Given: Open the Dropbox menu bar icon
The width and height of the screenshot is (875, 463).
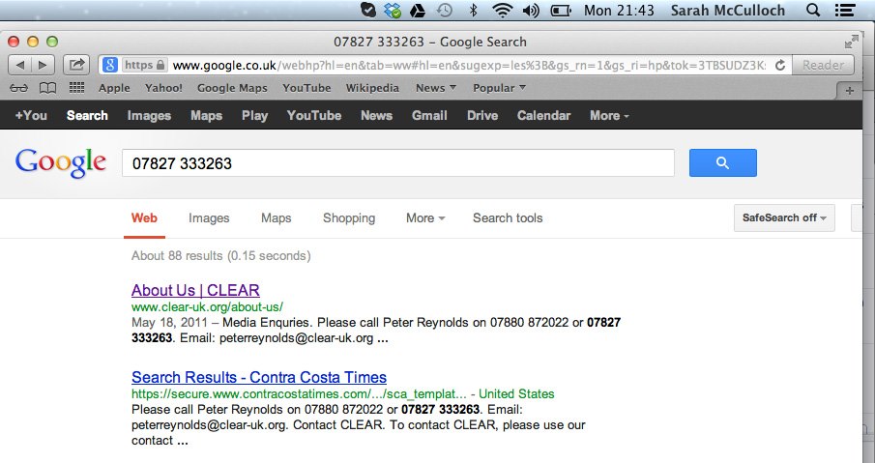Looking at the screenshot, I should (393, 10).
